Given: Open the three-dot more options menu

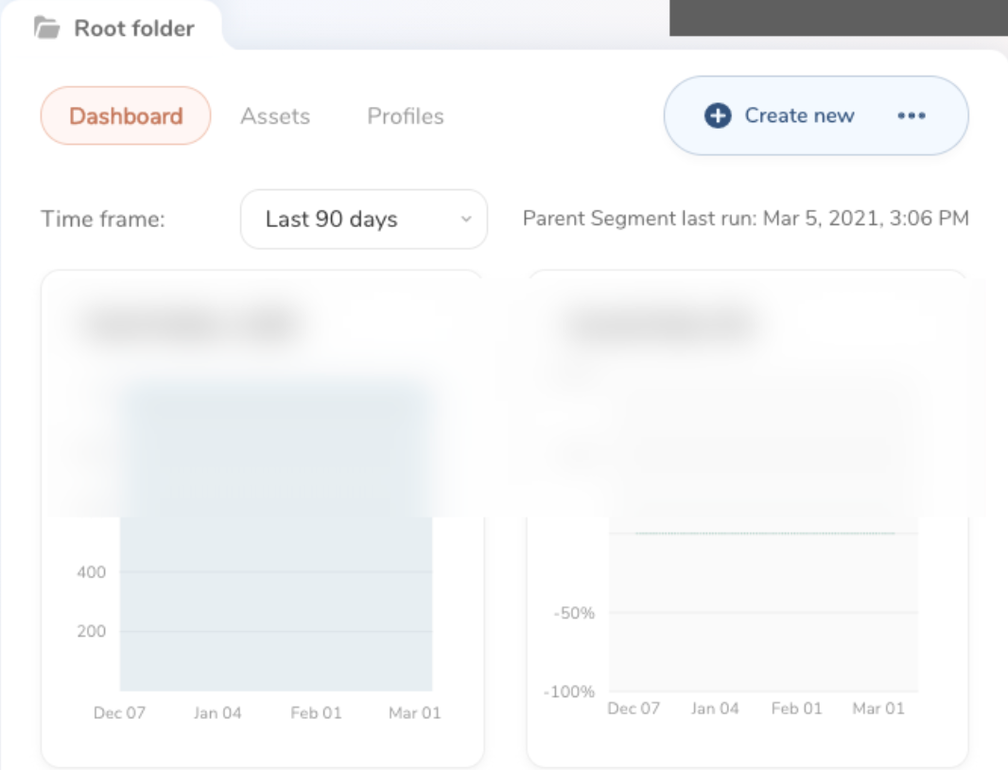Looking at the screenshot, I should pos(912,115).
